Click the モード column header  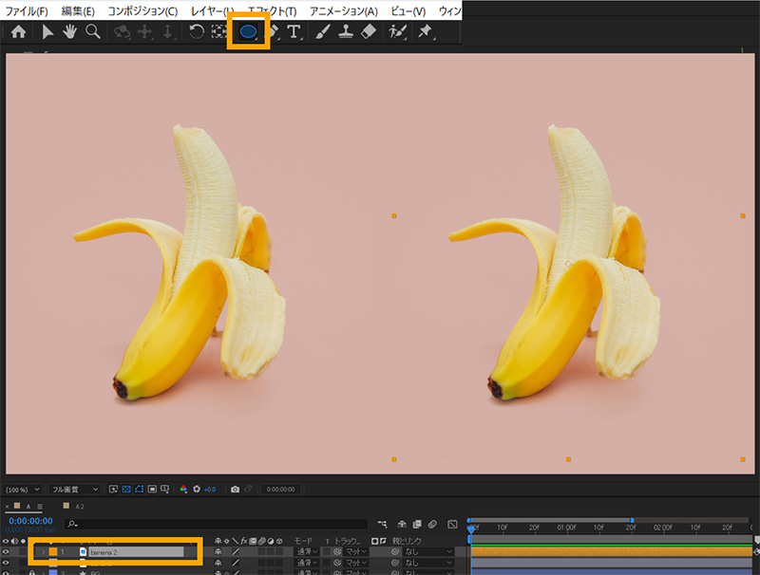304,541
